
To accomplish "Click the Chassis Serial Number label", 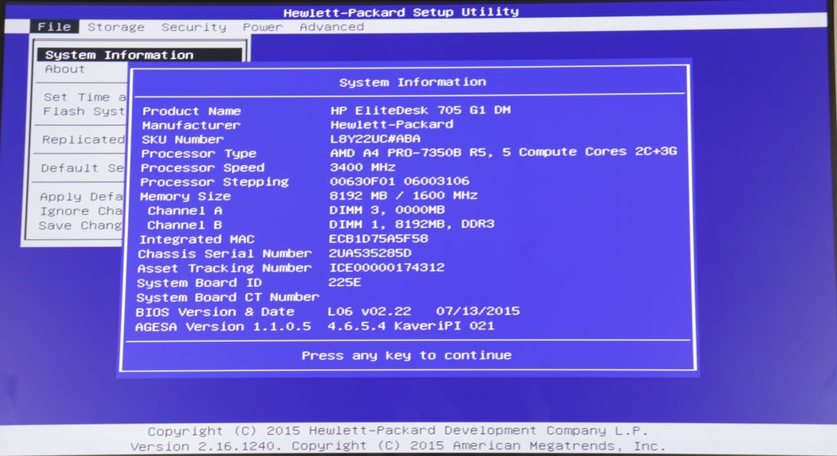I will (x=225, y=253).
